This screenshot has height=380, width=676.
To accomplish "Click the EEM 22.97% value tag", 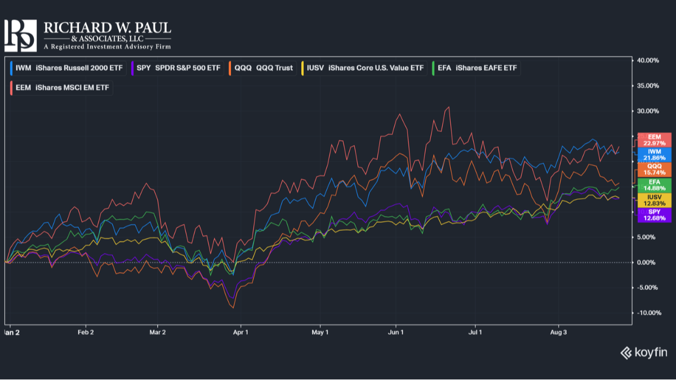I will [x=653, y=140].
